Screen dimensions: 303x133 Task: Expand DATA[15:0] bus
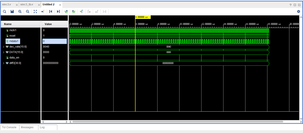tap(4, 52)
